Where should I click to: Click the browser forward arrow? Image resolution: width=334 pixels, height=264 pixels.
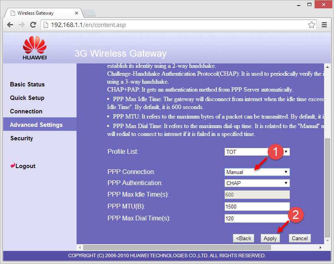click(x=21, y=25)
